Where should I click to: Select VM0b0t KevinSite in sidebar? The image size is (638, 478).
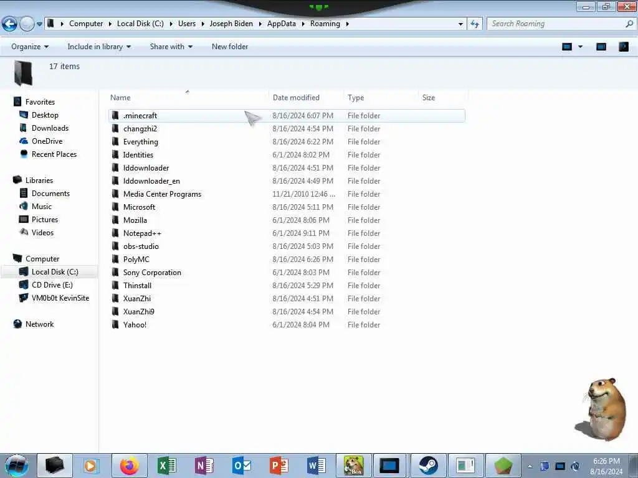pos(60,298)
